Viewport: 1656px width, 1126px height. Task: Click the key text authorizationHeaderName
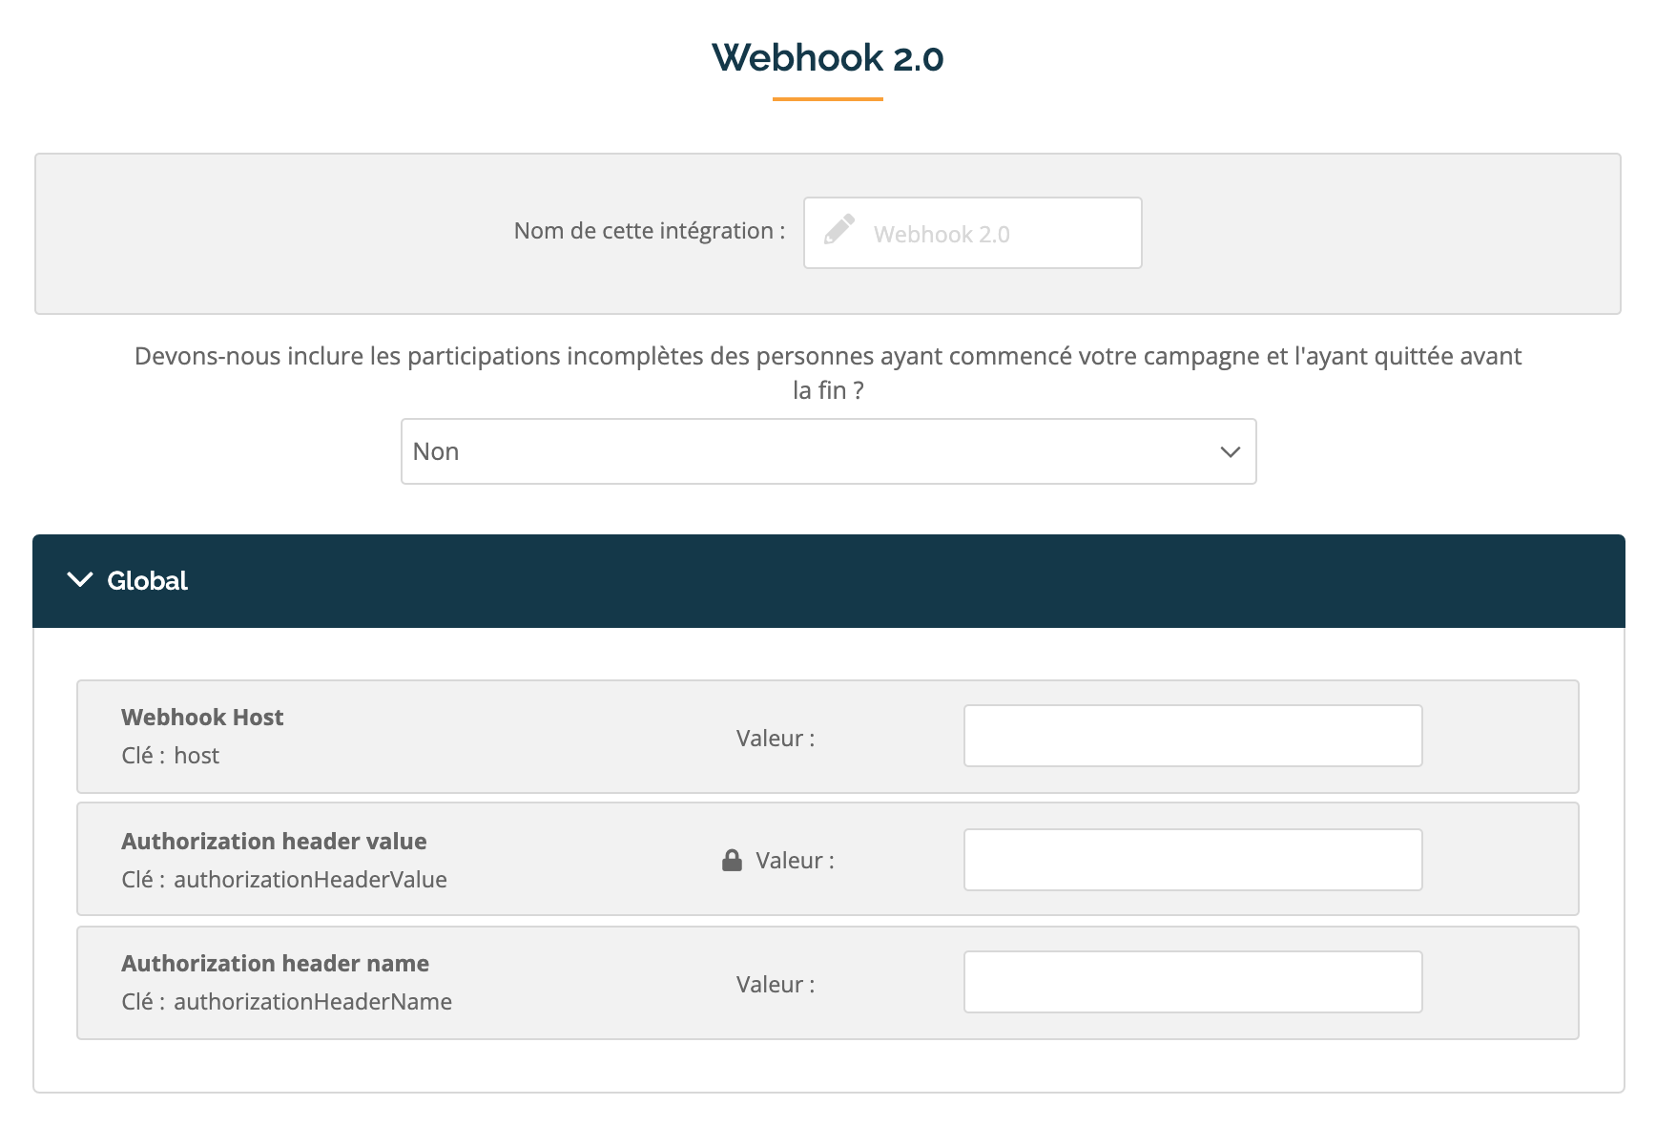(x=313, y=1001)
